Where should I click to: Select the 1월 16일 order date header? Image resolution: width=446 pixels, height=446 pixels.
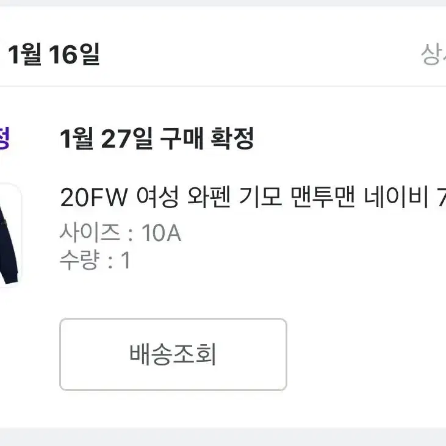click(54, 54)
